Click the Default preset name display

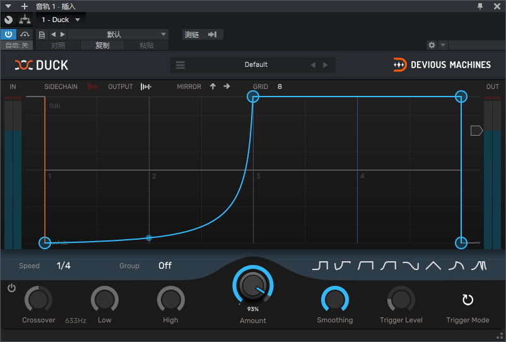[256, 64]
